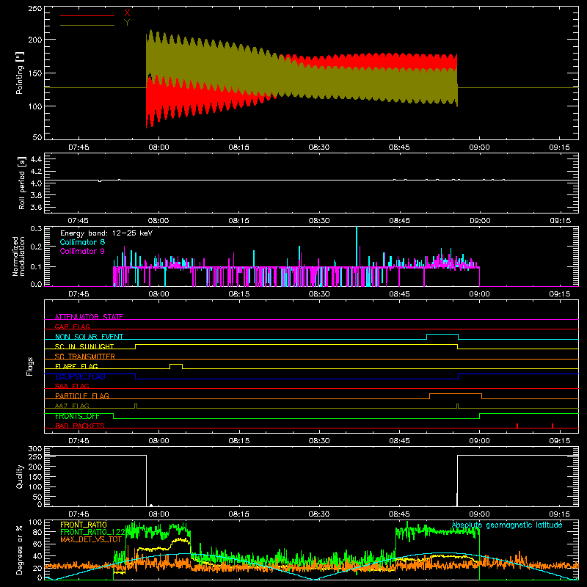Click the green FRONT_RATIO_122 legend label
587x587 pixels.
click(x=92, y=532)
